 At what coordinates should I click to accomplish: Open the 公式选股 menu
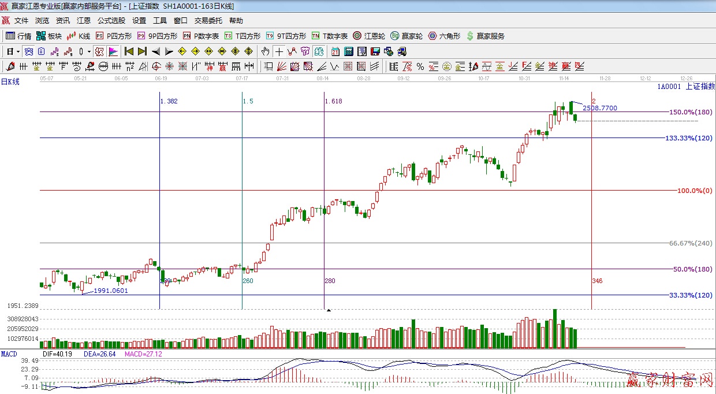pos(111,20)
